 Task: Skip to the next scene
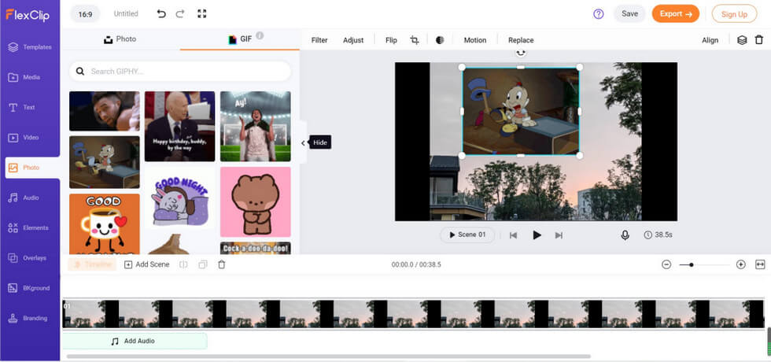pos(559,235)
